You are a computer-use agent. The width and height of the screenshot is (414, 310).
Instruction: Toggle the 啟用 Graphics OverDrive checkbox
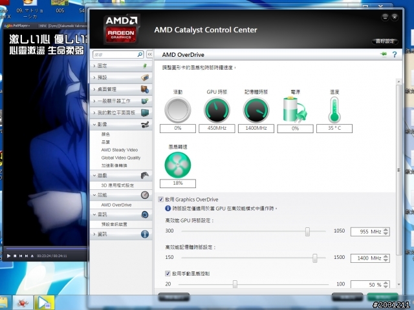[161, 200]
